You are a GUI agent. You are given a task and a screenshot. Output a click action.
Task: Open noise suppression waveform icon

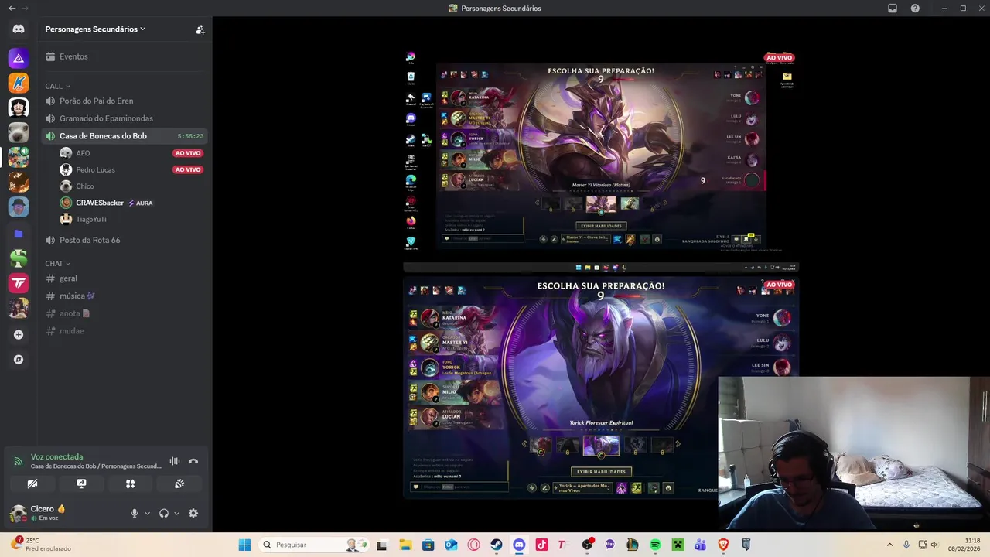coord(175,461)
